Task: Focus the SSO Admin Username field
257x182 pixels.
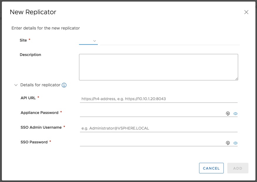Action: tap(158, 128)
